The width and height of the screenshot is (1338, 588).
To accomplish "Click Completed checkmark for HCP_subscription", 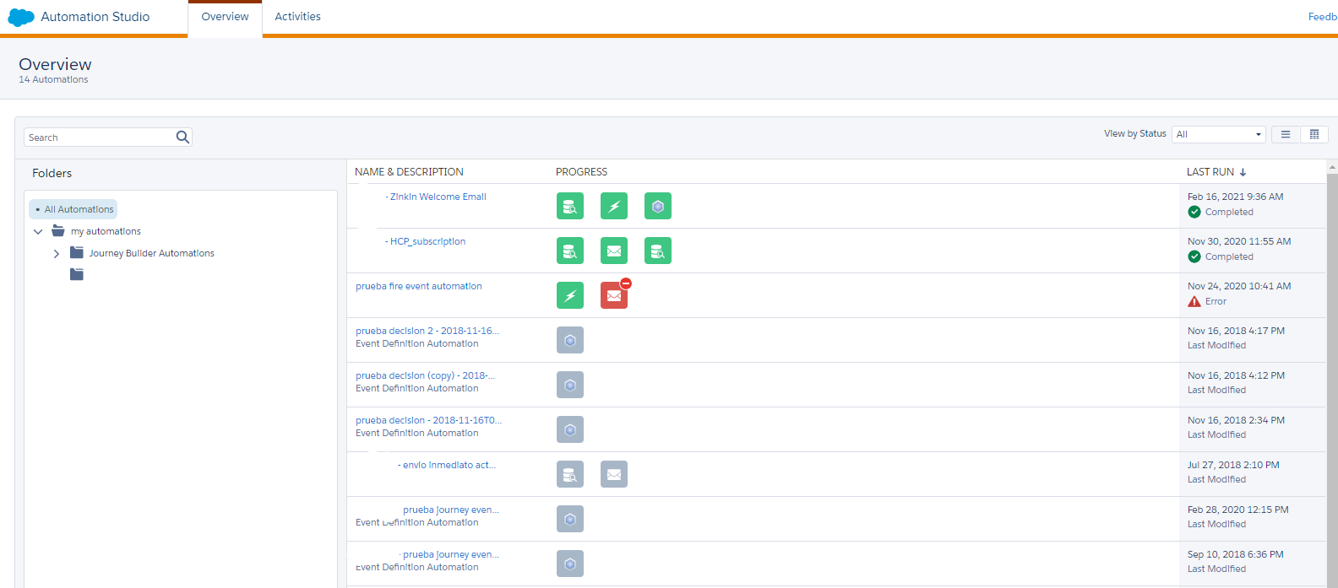I will pos(1194,256).
